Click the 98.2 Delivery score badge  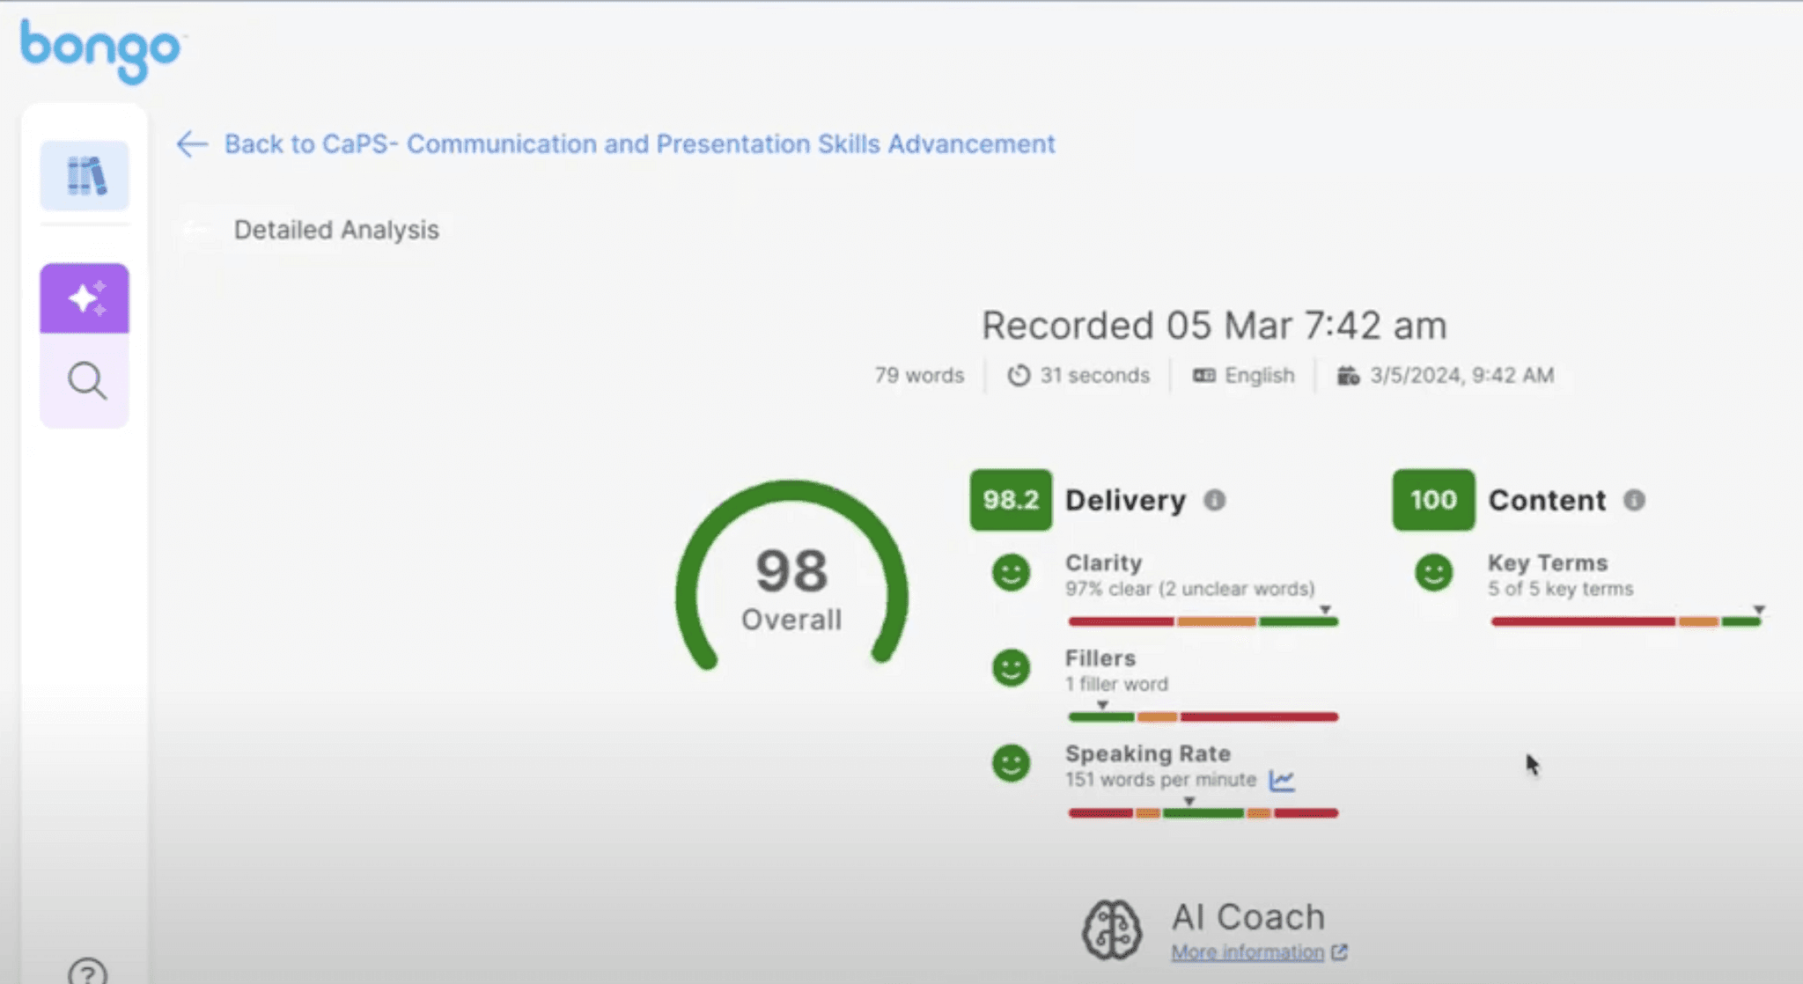click(1011, 500)
